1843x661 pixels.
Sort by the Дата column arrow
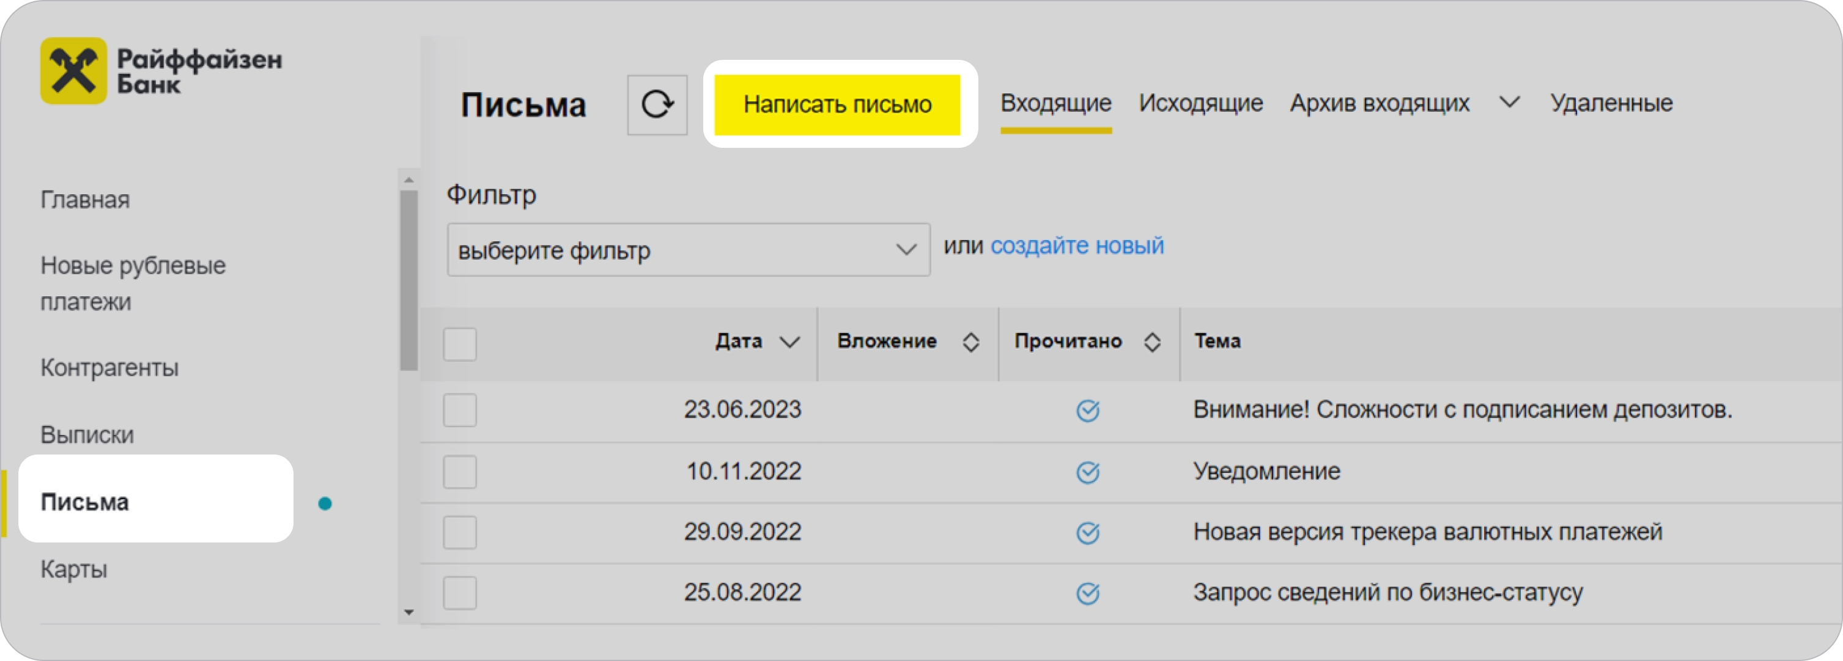coord(789,342)
